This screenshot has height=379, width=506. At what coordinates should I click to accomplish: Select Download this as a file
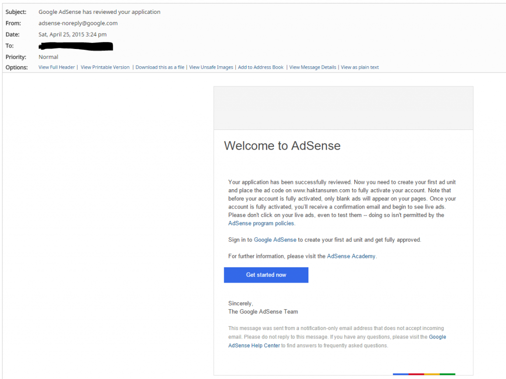coord(160,67)
